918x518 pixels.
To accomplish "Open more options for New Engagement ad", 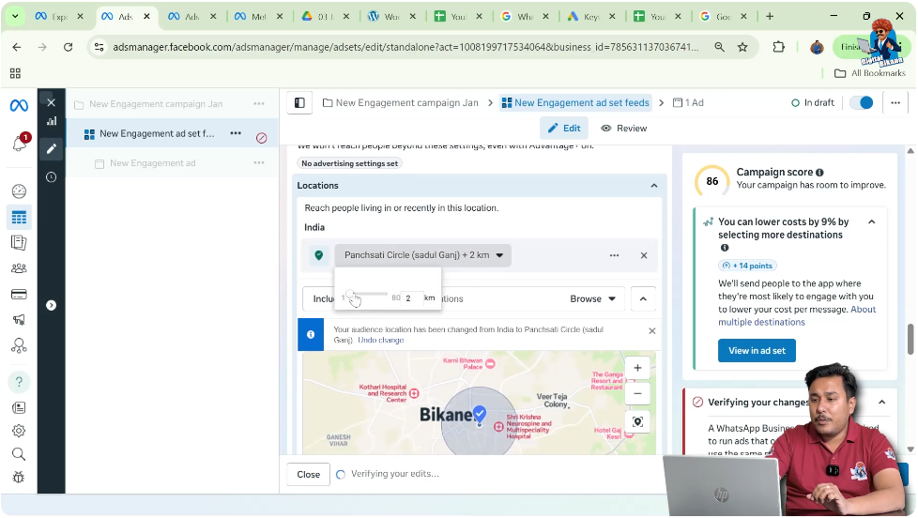I will tap(259, 162).
